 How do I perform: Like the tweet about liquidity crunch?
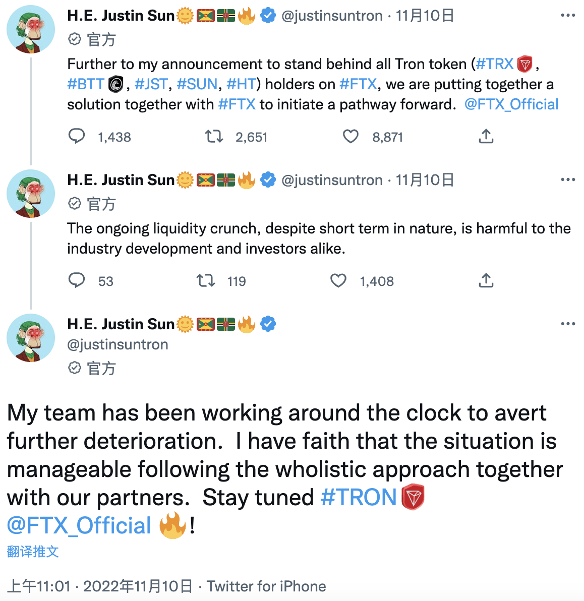coord(338,280)
